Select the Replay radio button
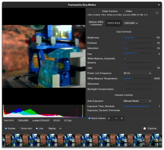Viewport: 164px width, 150px height. tap(47, 128)
